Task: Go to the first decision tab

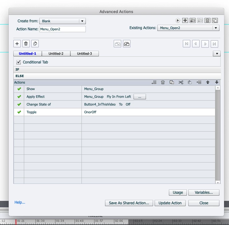Action: (x=187, y=44)
